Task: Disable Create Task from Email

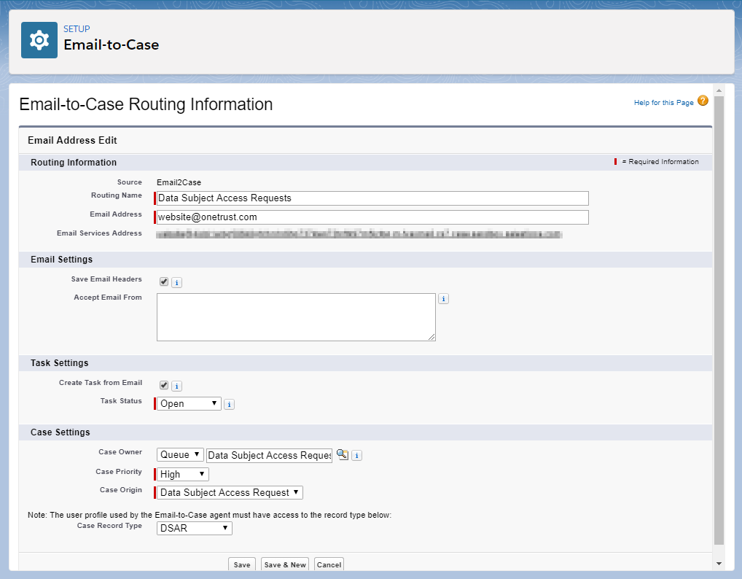Action: [x=163, y=385]
